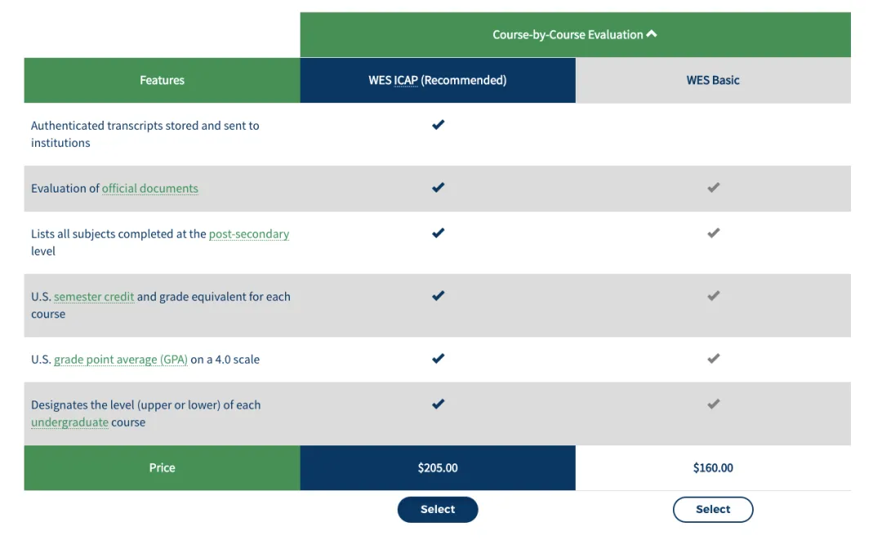Click the $205.00 price cell
This screenshot has height=540, width=882.
point(438,468)
